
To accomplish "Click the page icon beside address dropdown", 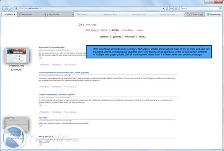I will 167,9.
